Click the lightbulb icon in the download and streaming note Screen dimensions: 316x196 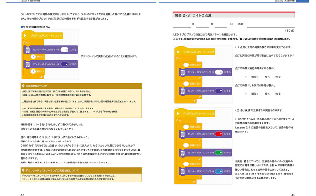point(24,170)
